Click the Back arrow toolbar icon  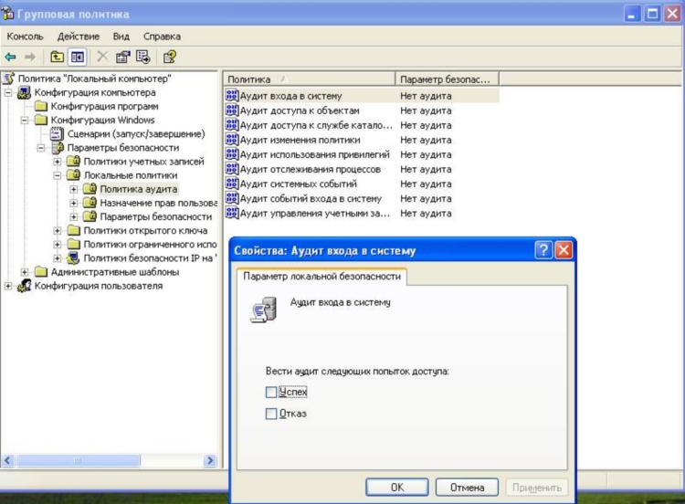(11, 57)
